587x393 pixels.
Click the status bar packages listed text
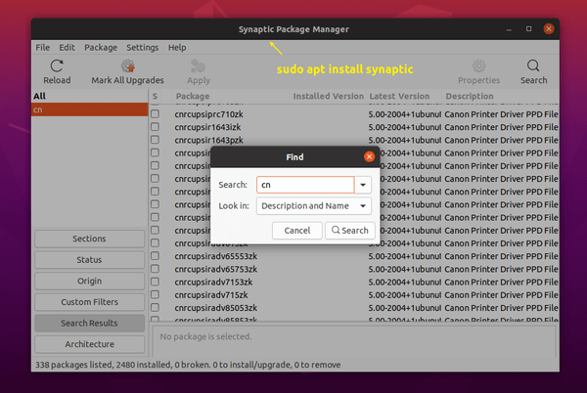tap(188, 365)
